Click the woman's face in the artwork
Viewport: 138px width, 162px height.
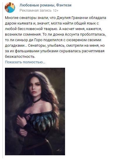tap(34, 87)
